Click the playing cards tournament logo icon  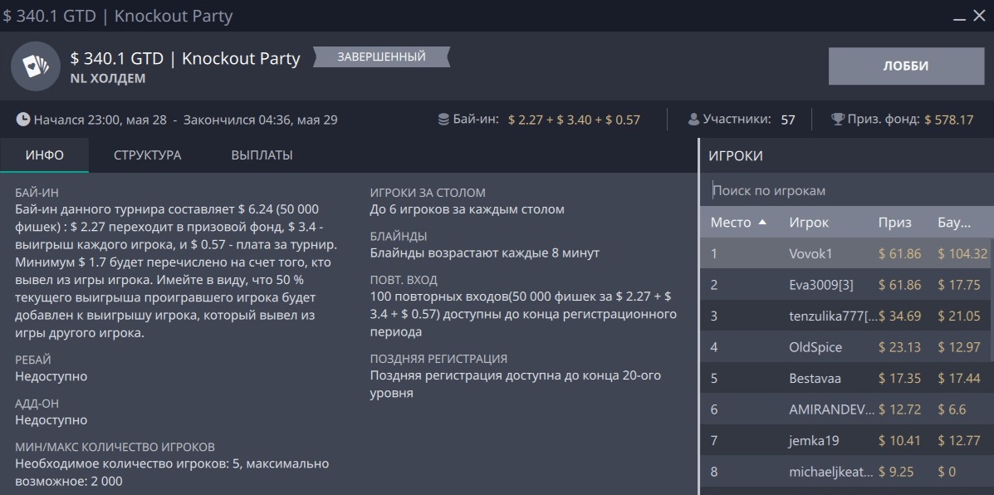point(35,66)
